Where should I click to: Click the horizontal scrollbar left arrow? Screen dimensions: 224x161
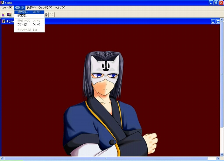pos(2,158)
